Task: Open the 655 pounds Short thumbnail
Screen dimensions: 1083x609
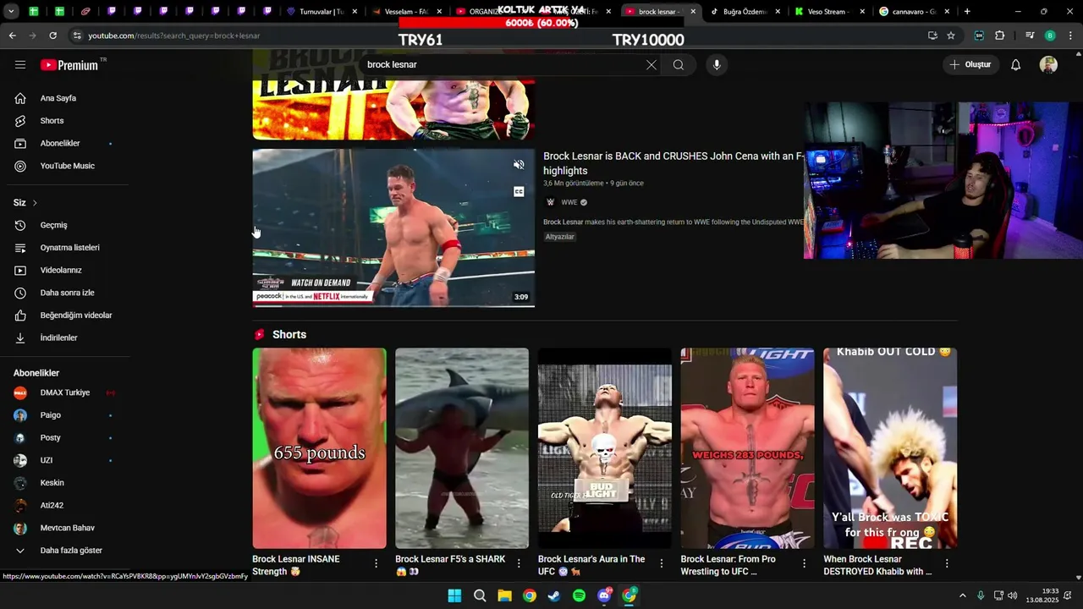Action: click(319, 448)
